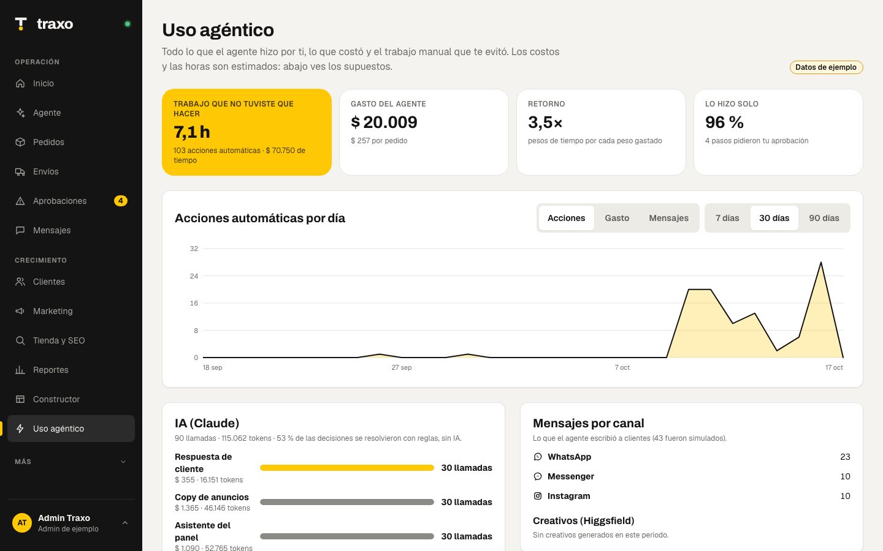Select the 7 días range

(727, 218)
